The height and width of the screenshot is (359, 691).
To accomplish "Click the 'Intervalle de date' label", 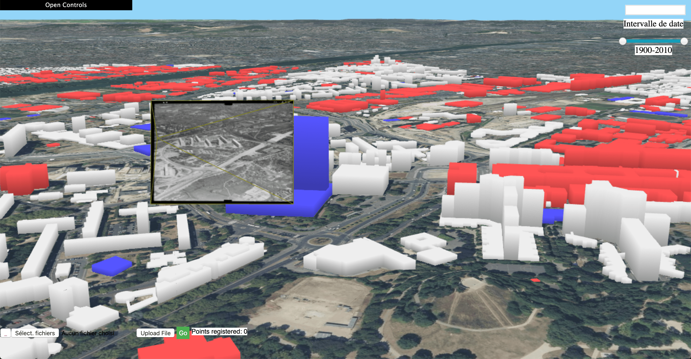I will tap(653, 24).
